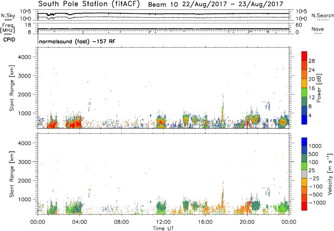334x231 pixels.
Task: Select the 'Beam 10' label in title
Action: click(163, 5)
